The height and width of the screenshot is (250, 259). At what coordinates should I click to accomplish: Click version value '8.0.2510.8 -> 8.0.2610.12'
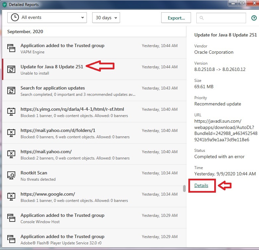click(220, 69)
